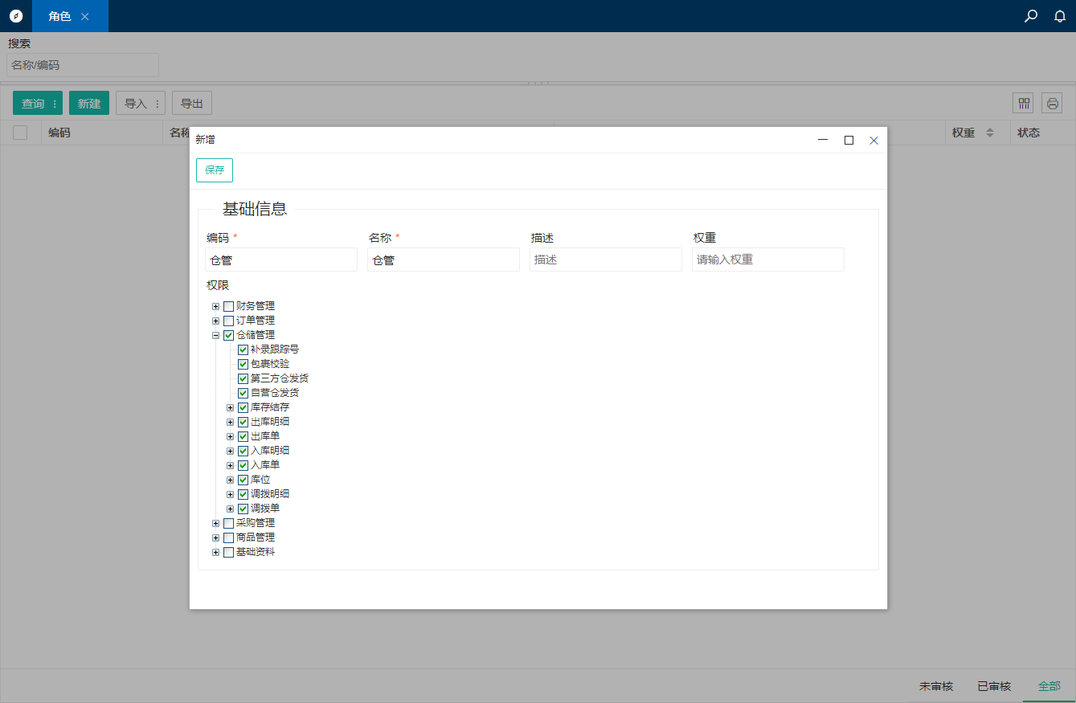The height and width of the screenshot is (703, 1076).
Task: Click into the 描述 input field
Action: [x=606, y=260]
